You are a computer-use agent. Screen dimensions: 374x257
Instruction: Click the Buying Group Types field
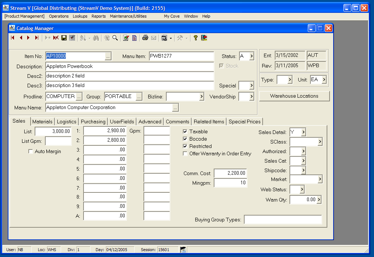(283, 220)
